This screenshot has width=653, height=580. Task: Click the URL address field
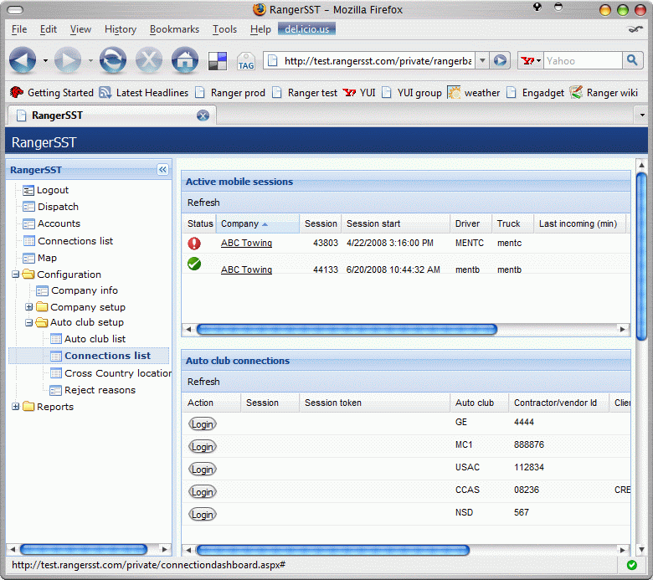coord(377,60)
